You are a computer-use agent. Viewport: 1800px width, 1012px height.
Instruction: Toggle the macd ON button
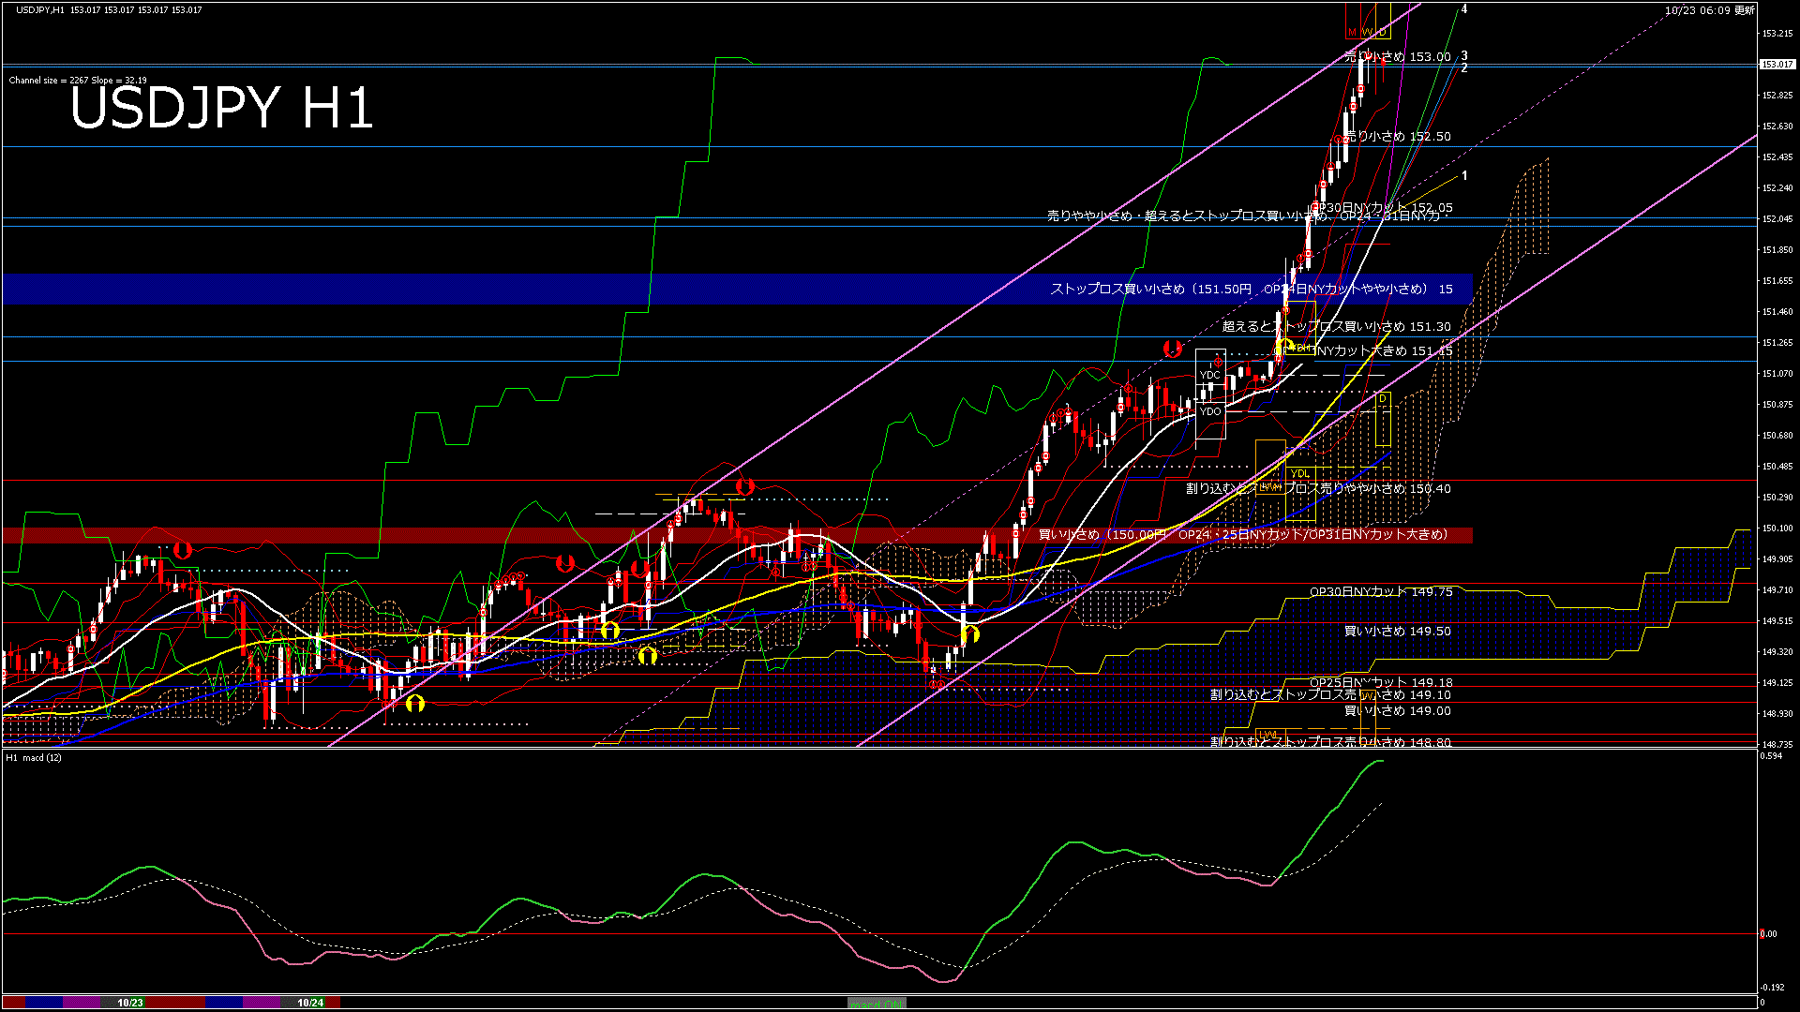pos(877,1003)
